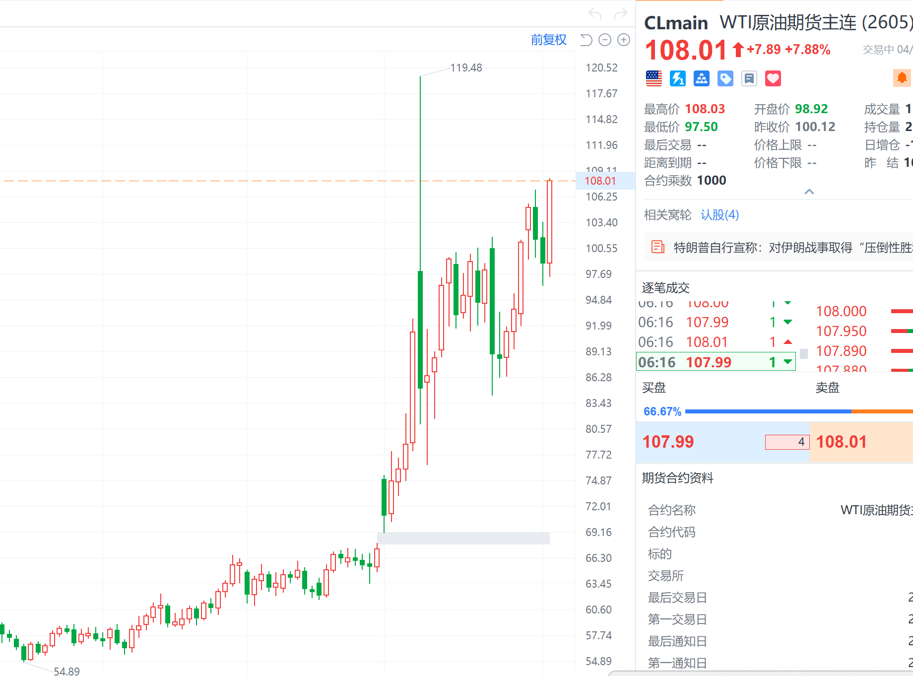Screen dimensions: 913x676
Task: Click the 108.01 ask price cell
Action: 842,442
